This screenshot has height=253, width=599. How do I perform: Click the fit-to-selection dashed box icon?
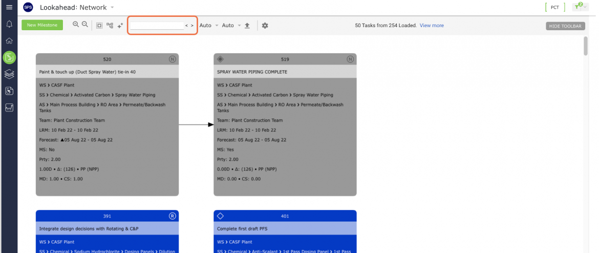(x=99, y=26)
